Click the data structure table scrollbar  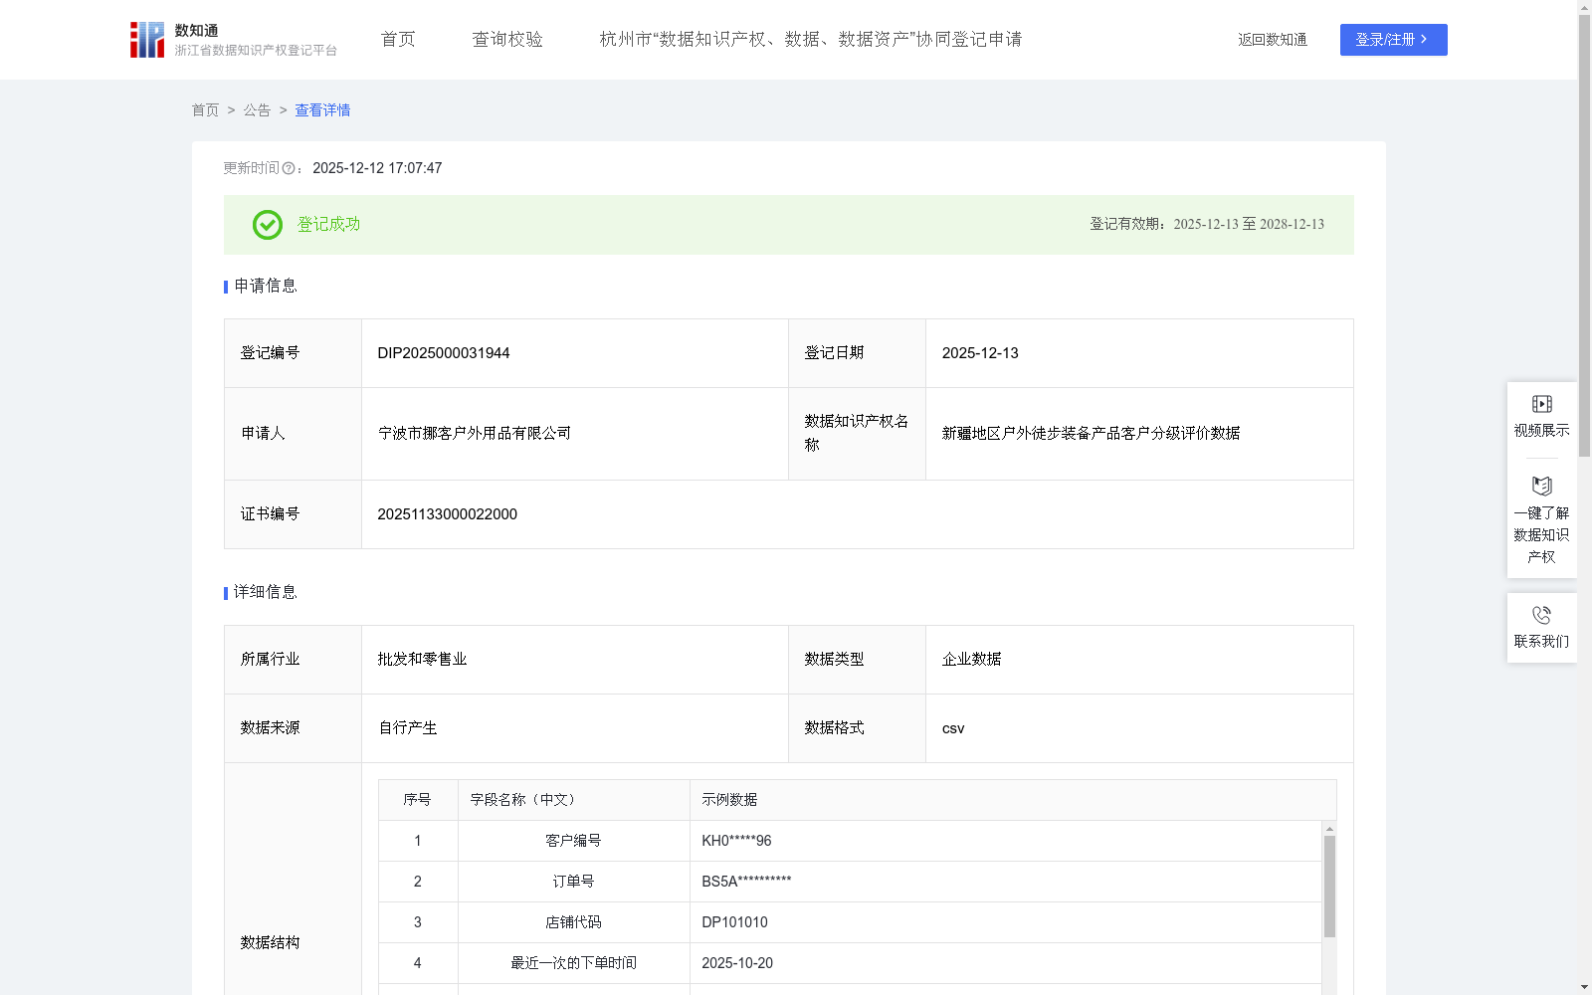[1329, 886]
